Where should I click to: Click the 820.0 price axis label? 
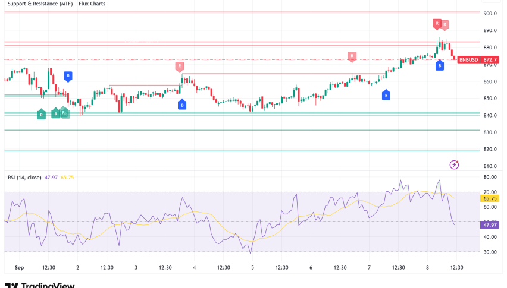tap(490, 149)
